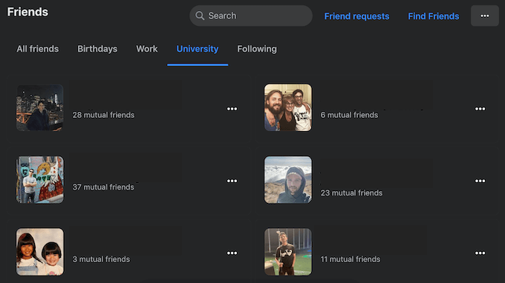Switch to the Birthdays tab
The height and width of the screenshot is (283, 505).
point(97,49)
